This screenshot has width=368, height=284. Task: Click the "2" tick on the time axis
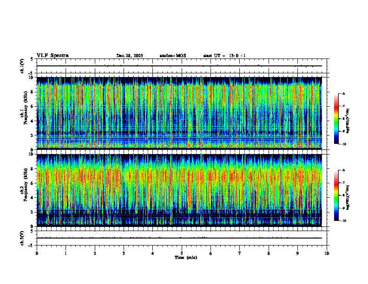(x=95, y=253)
